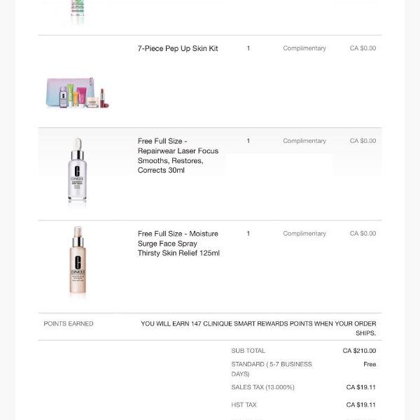Click the Repairwear Laser Focus bottle image

tap(77, 173)
